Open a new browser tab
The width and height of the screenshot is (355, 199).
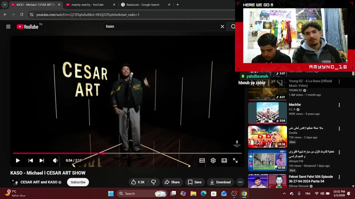[178, 5]
